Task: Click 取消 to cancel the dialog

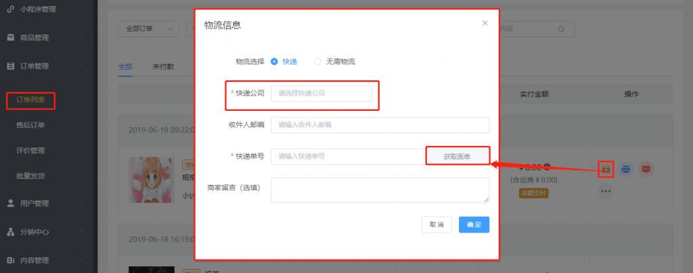Action: [x=437, y=224]
